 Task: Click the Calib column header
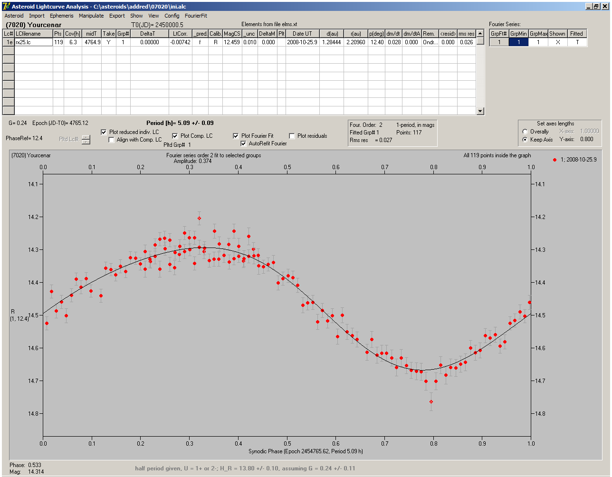coord(215,34)
